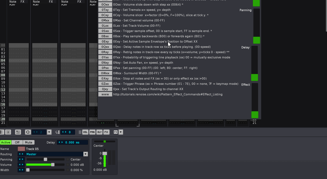Open the www effect listing link
Image resolution: width=327 pixels, height=179 pixels.
point(105,94)
